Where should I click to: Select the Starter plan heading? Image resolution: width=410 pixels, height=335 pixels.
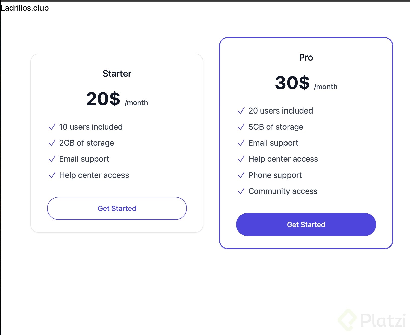coord(117,74)
